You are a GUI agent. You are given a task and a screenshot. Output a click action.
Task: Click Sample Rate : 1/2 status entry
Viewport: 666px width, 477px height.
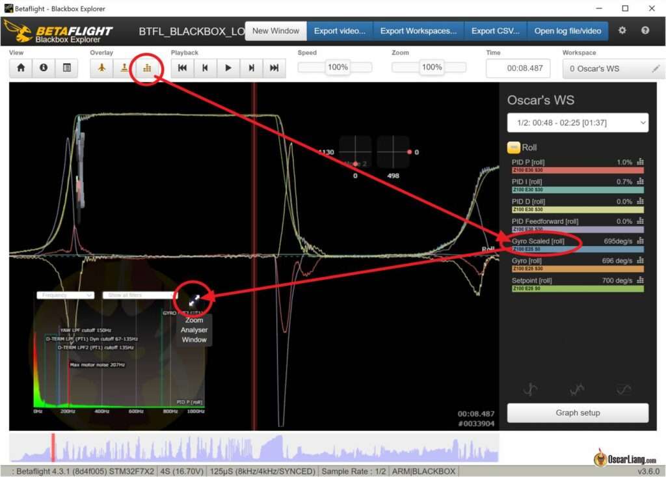(x=353, y=471)
